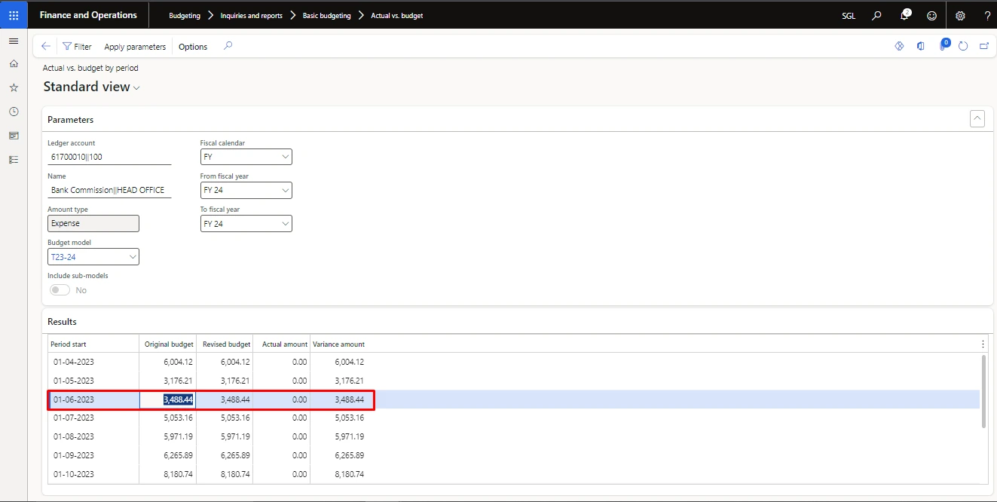Click Finance and Operations title
The width and height of the screenshot is (997, 502).
tap(88, 15)
